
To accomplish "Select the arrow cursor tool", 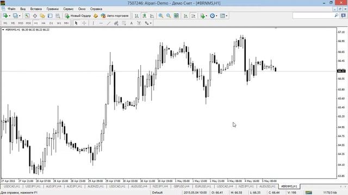I will pos(76,23).
